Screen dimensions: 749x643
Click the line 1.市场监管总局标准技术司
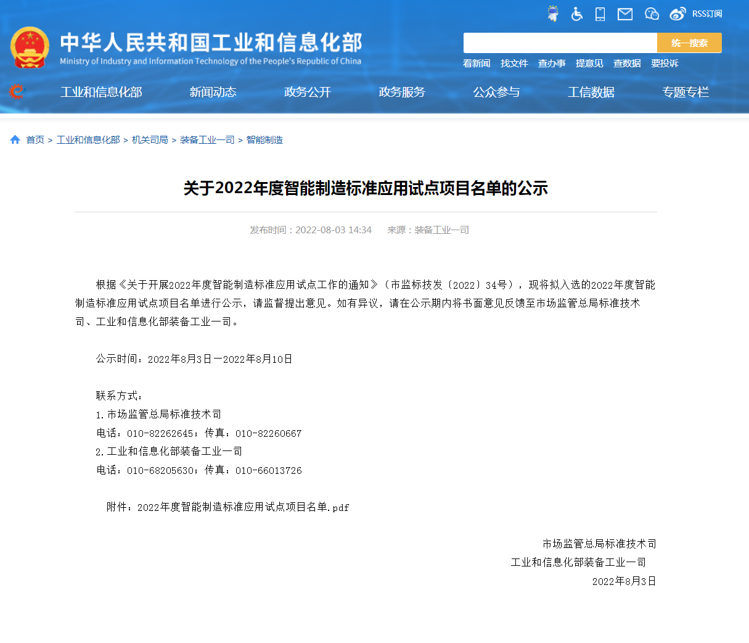158,415
